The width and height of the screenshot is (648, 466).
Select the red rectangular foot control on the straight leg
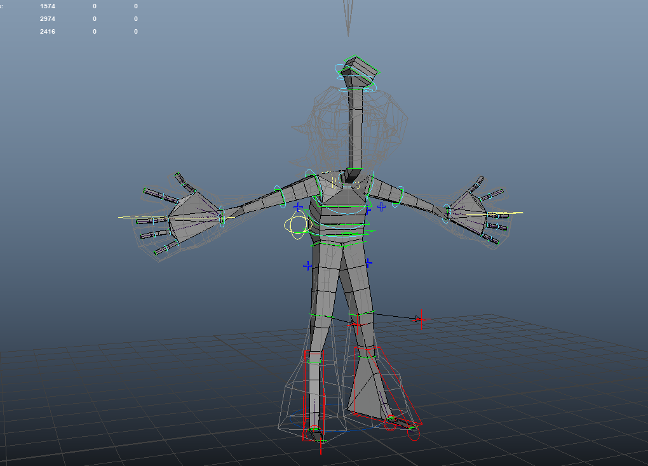[314, 396]
